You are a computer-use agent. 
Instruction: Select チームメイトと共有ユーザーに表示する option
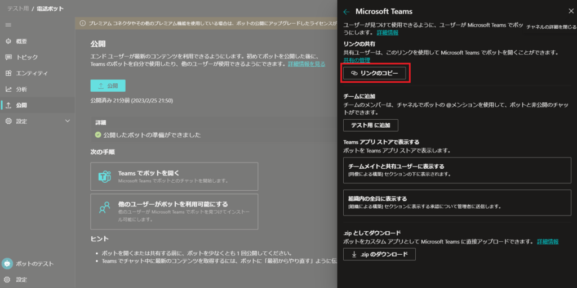coord(457,170)
